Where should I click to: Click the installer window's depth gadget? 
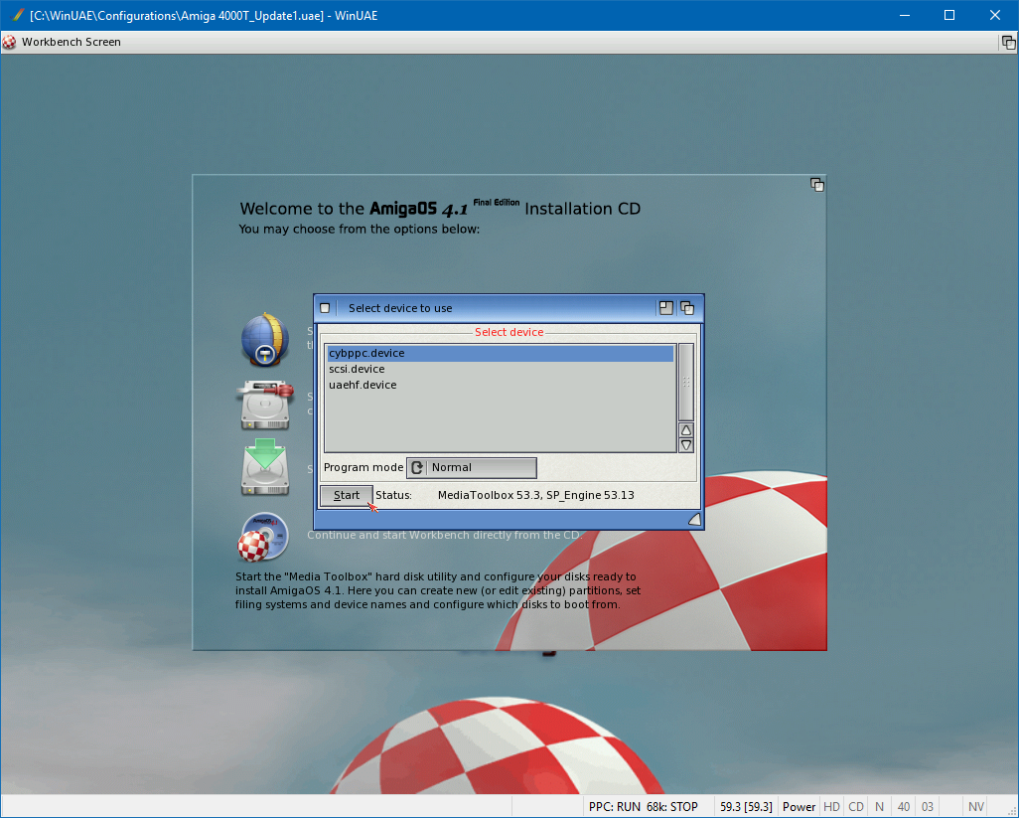pos(816,185)
